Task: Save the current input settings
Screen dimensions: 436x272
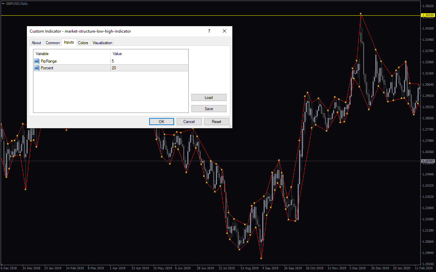Action: [x=209, y=109]
